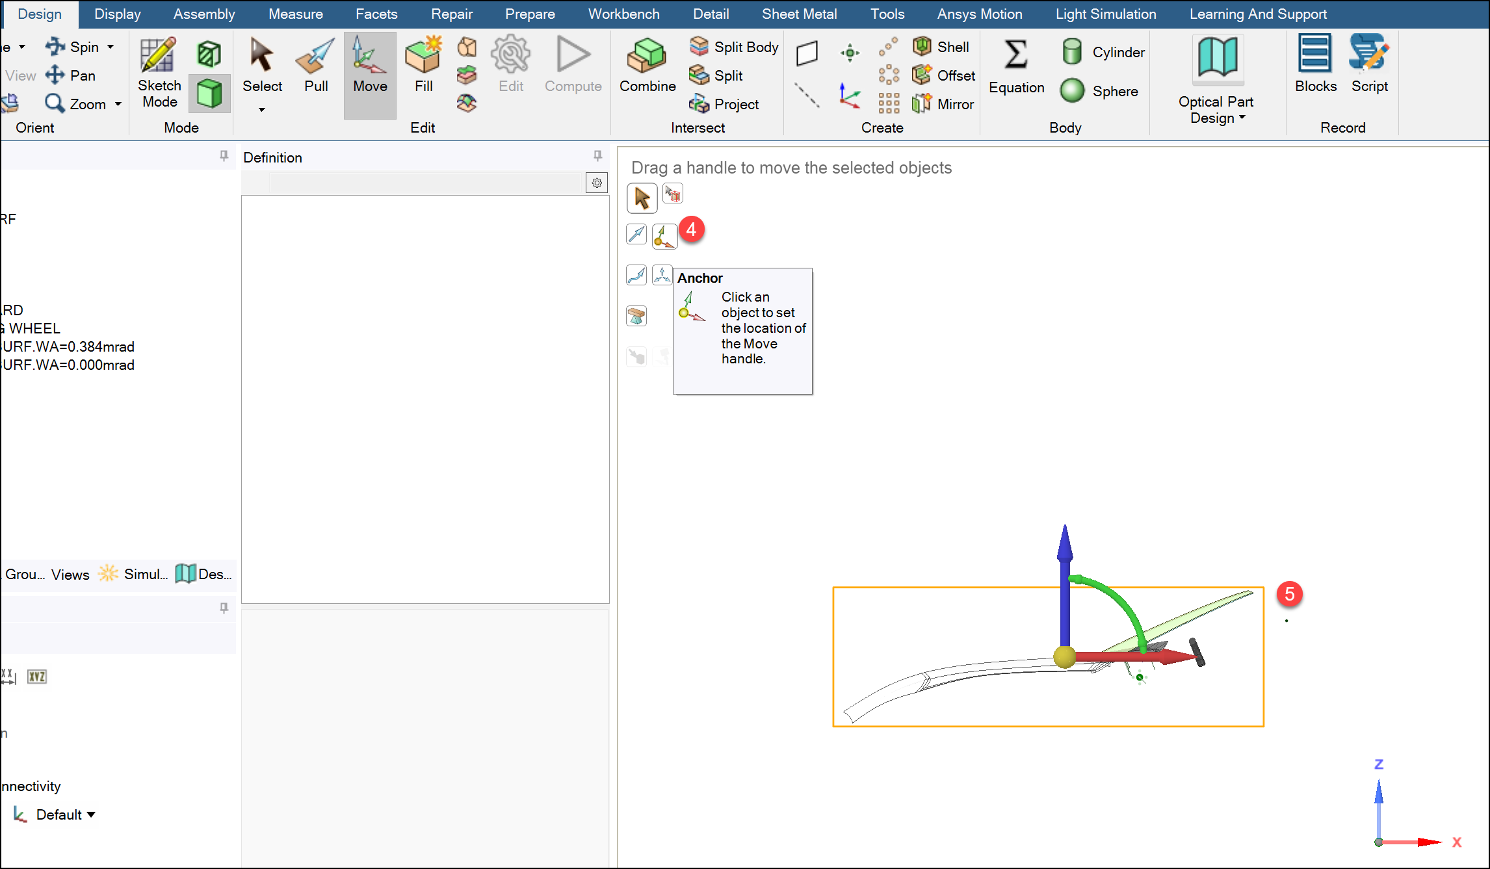
Task: Create a Circular Pattern (ring of dots)
Action: tap(889, 75)
